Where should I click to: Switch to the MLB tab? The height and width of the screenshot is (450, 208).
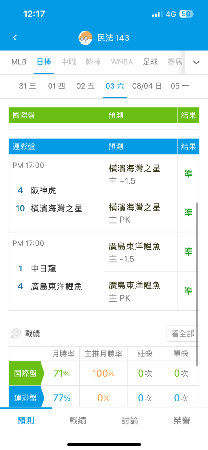pos(19,62)
